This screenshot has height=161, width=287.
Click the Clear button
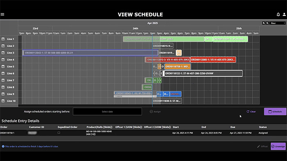251,111
